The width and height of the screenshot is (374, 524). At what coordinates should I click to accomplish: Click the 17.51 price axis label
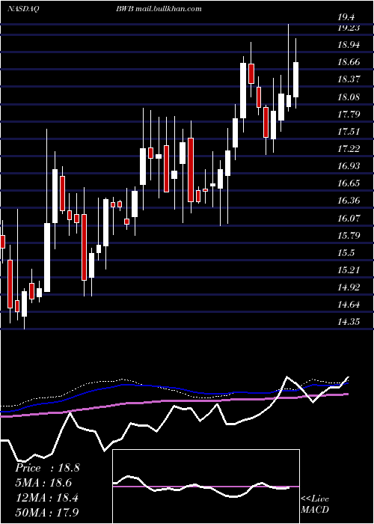(349, 132)
